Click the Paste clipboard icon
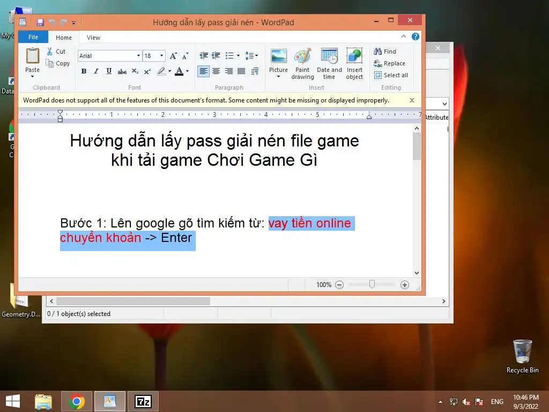549x412 pixels. click(33, 56)
